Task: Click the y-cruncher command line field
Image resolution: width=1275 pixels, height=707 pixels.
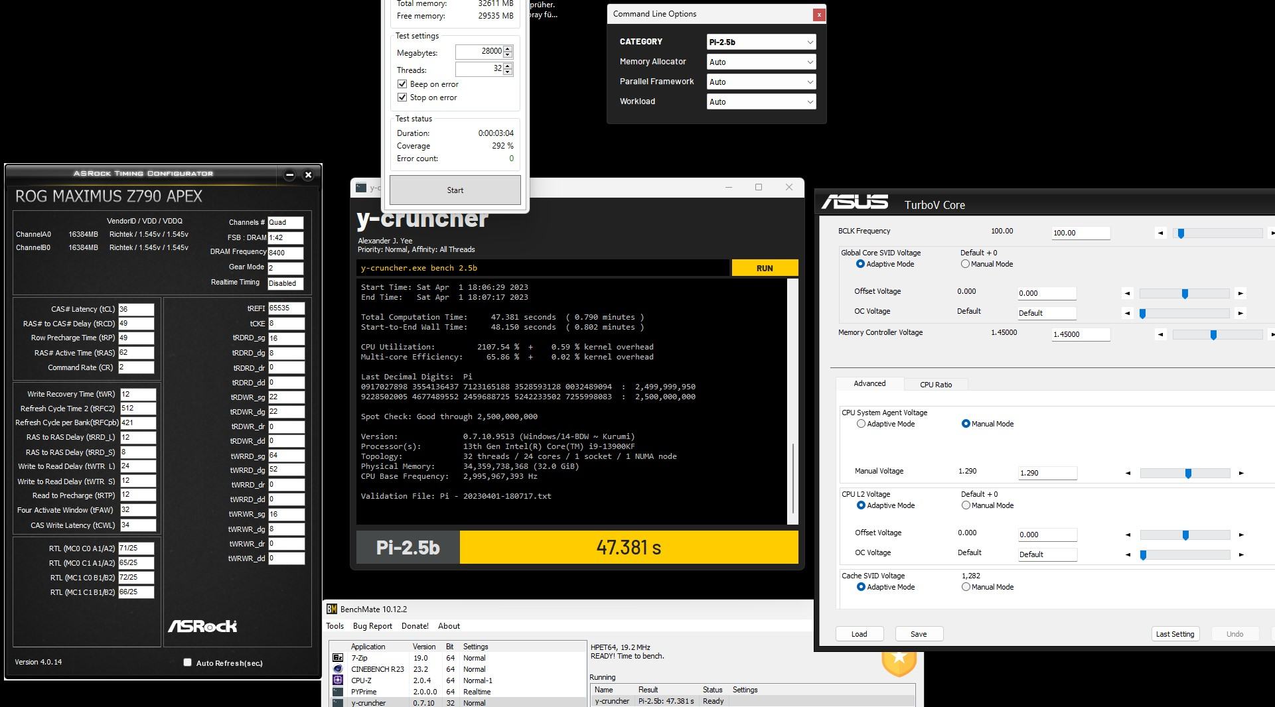Action: pos(542,268)
